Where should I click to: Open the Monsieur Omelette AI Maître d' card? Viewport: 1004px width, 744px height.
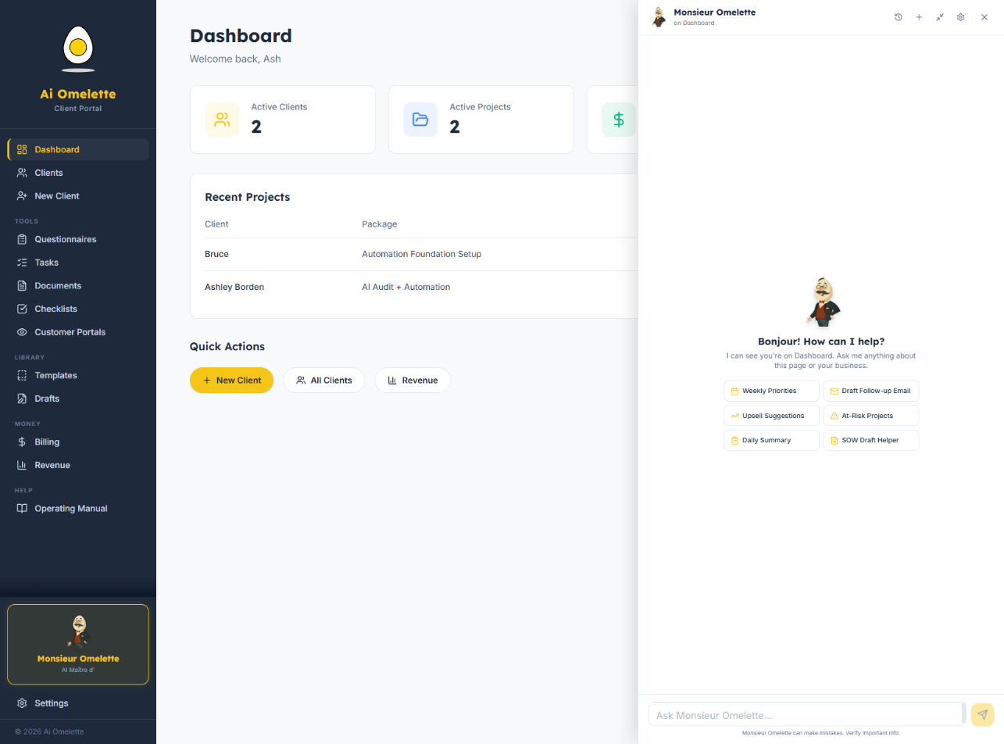78,645
